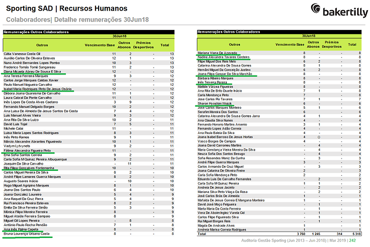
Task: Select Nadine Alexandra Tavares Cordeiro entry
Action: point(224,57)
